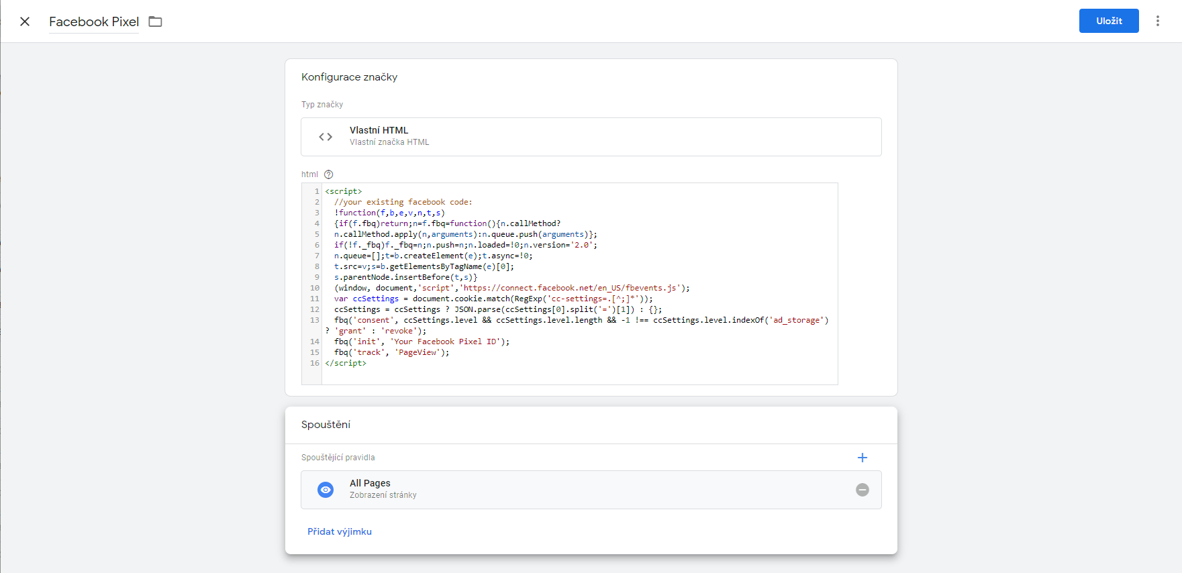
Task: Edit the Facebook Pixel tag name
Action: point(94,21)
